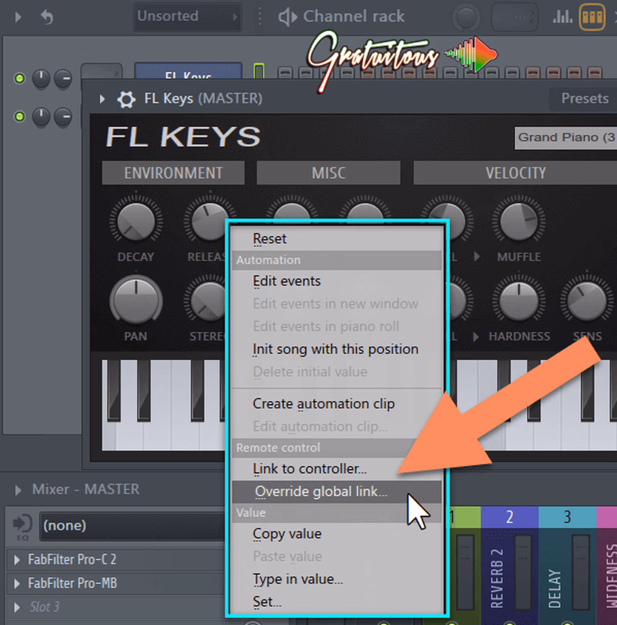Click the DECAY knob in FL Keys

pos(136,221)
